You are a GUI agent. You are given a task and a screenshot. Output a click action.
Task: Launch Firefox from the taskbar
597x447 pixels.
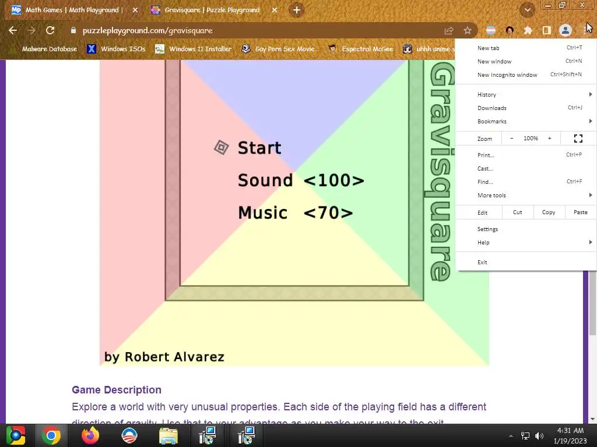90,435
